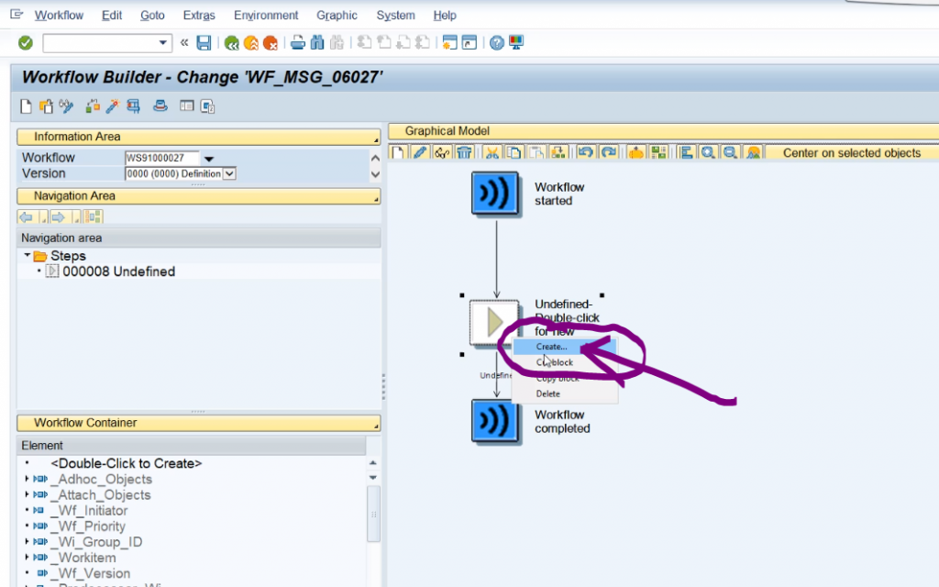Screen dimensions: 939x587
Task: Click the Save floppy disk icon
Action: point(204,43)
